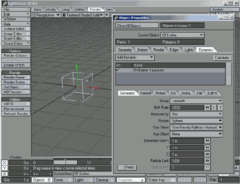Click Generator Size Z slider arrows
The image size is (240, 184).
tap(207, 154)
